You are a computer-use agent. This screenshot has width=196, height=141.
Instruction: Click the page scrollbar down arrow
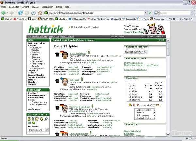tap(168, 135)
